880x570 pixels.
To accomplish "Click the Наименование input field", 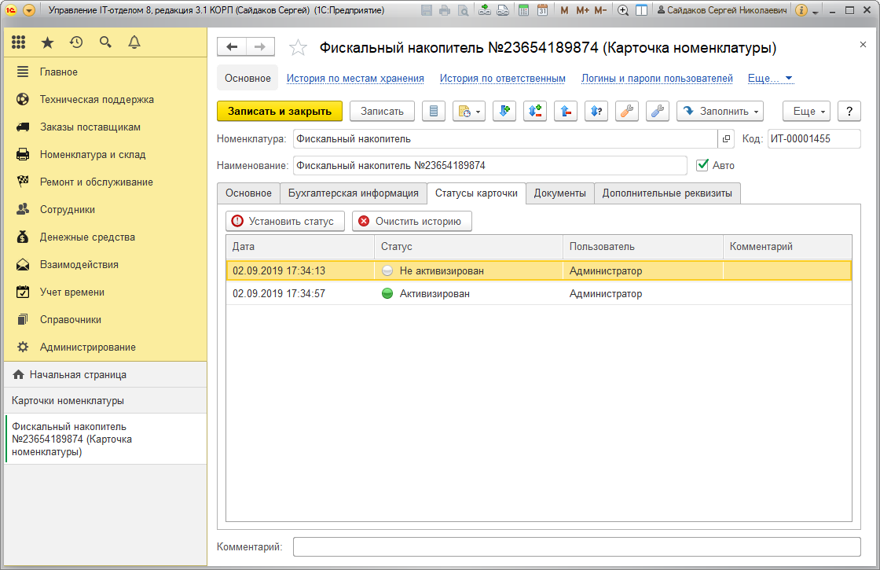I will point(489,165).
